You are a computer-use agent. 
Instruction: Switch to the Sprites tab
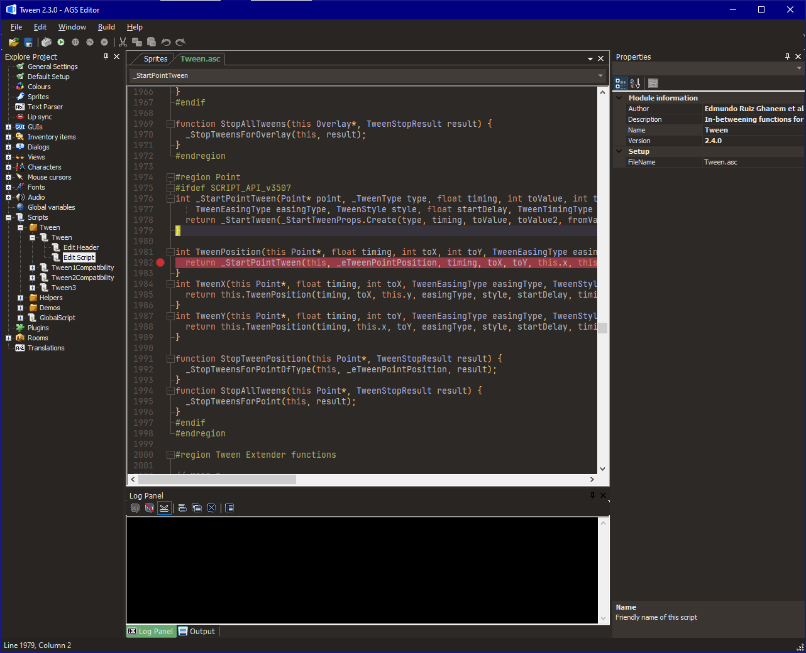pyautogui.click(x=155, y=59)
